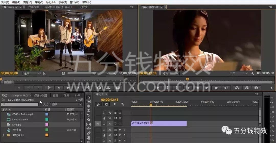Switch to the 元数据 tab
This screenshot has width=276, height=143.
(83, 7)
